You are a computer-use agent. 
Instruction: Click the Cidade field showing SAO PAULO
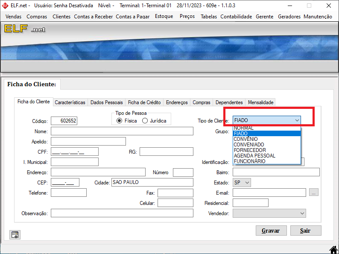pos(152,182)
